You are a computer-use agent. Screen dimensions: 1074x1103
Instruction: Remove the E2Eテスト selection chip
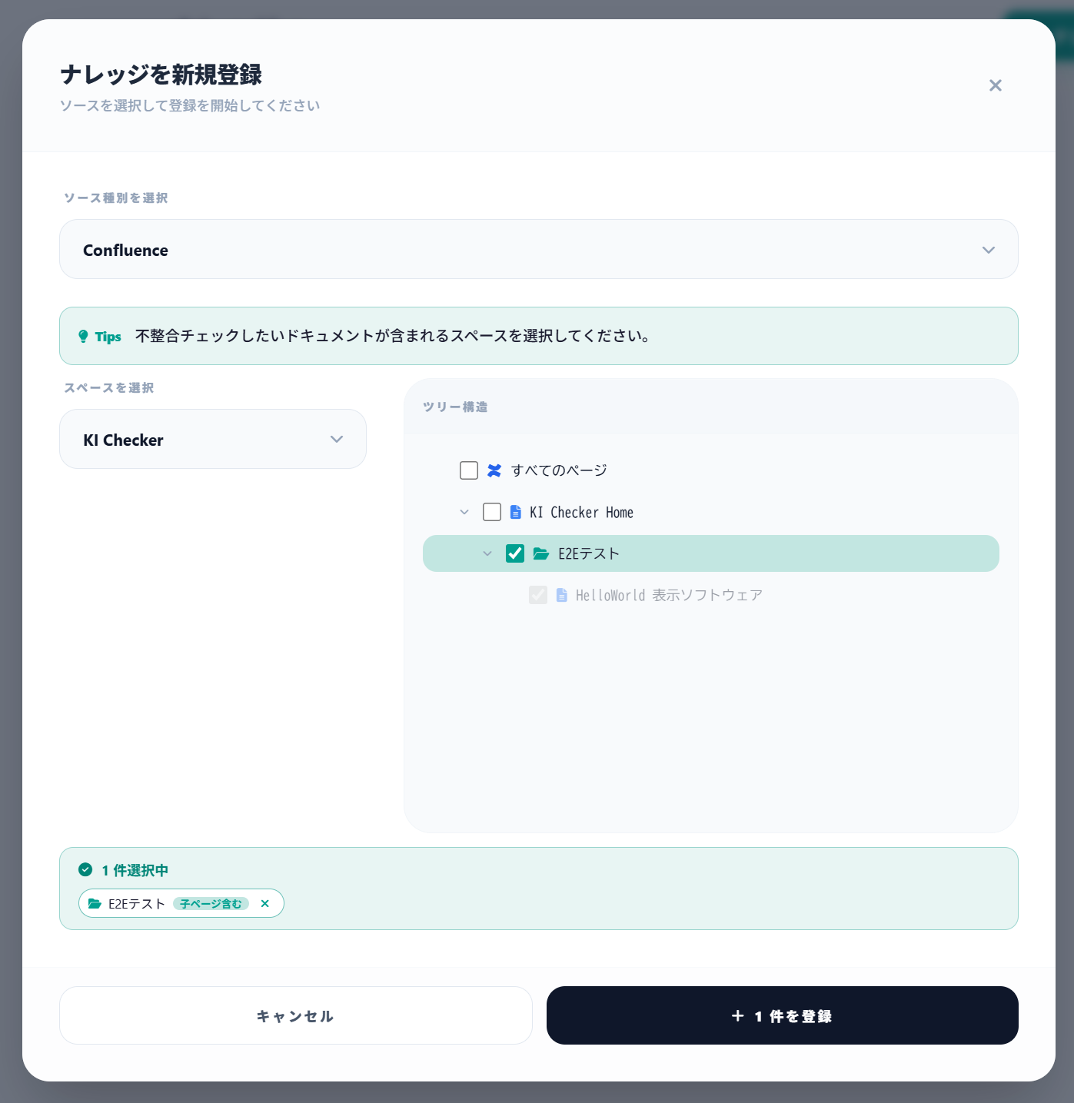(265, 903)
